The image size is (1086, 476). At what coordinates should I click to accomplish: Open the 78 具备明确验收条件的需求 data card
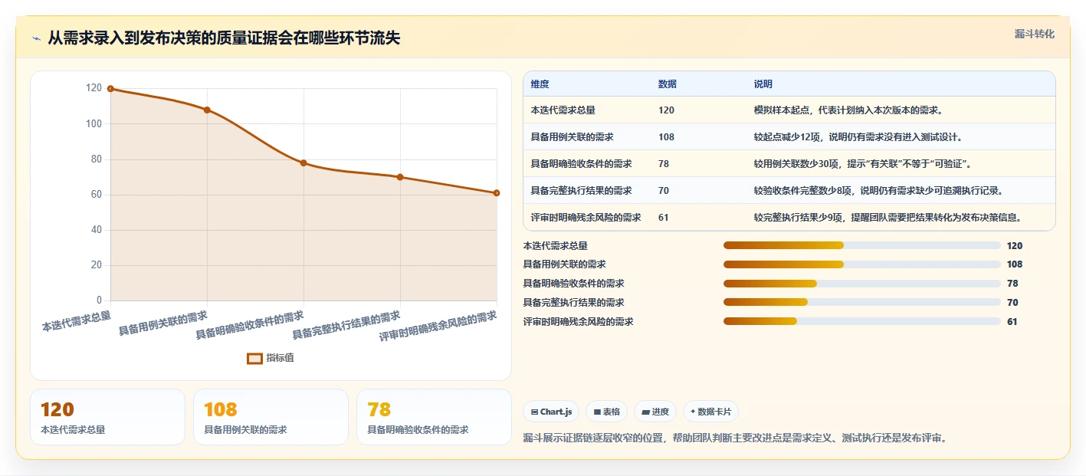tap(434, 417)
